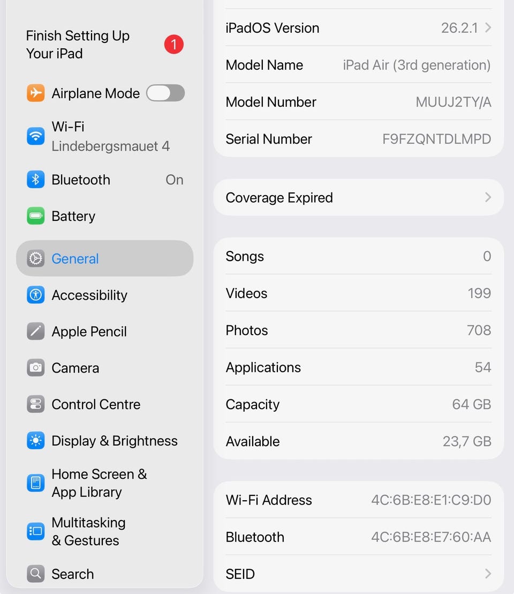This screenshot has height=594, width=514.
Task: Tap the Serial Number value F9FZQNTDLMPD
Action: [436, 139]
